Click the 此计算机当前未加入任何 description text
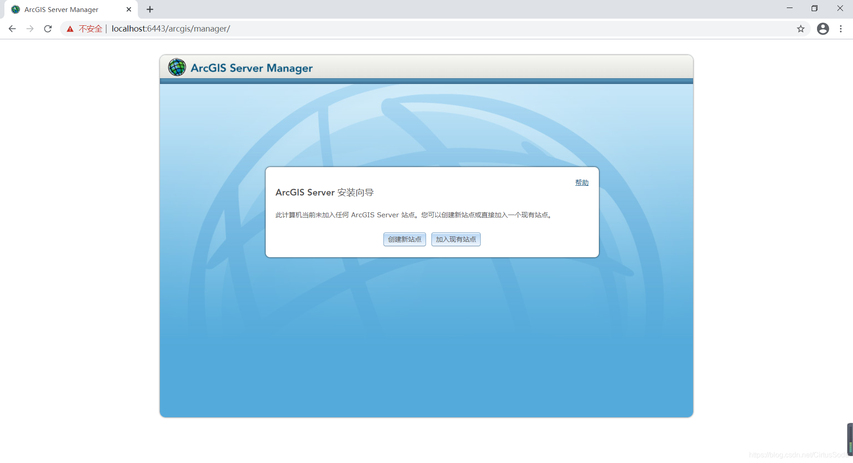This screenshot has height=463, width=853. (414, 215)
